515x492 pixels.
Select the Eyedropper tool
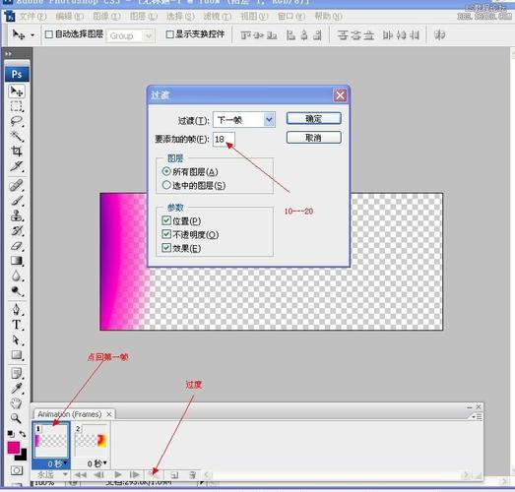(17, 389)
